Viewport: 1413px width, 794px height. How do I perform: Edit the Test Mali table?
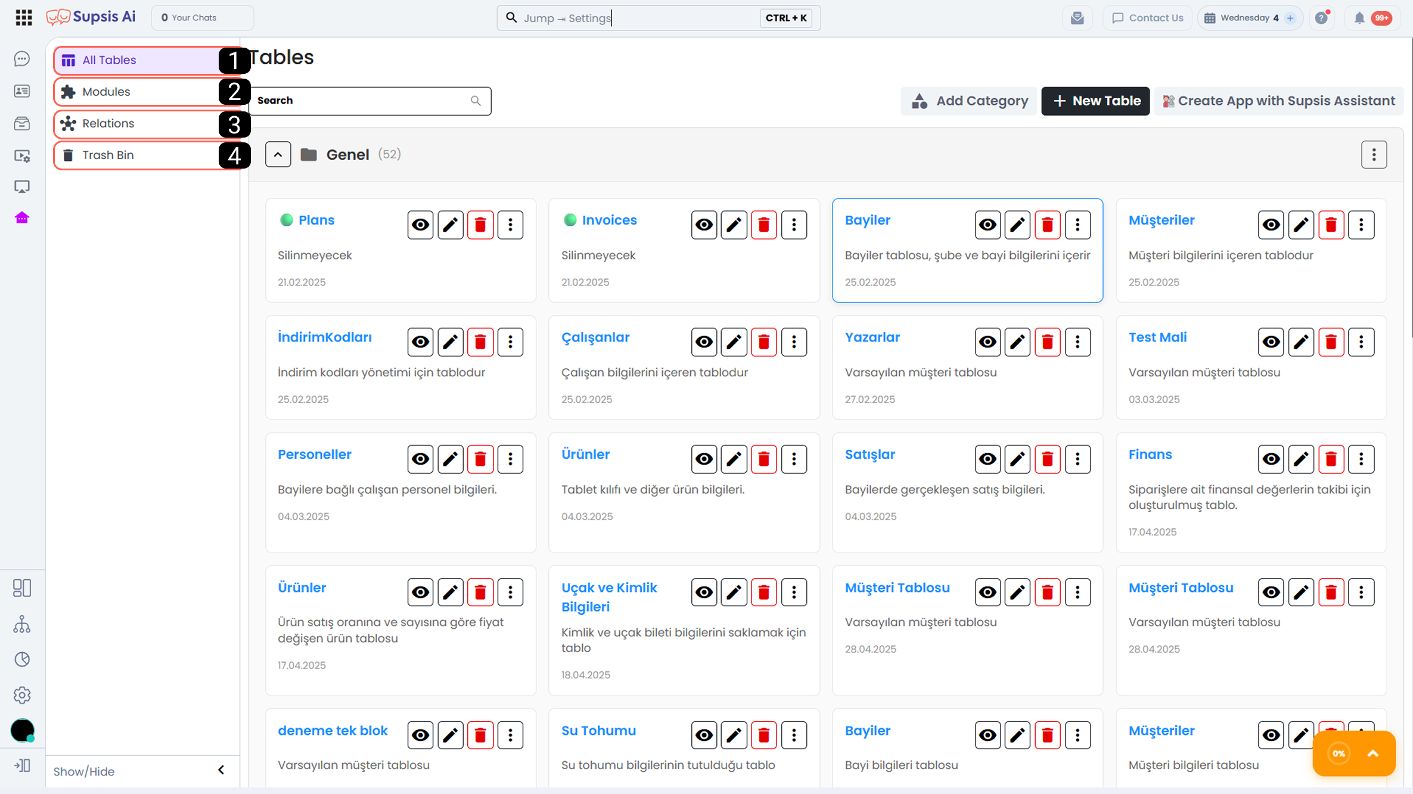tap(1301, 342)
